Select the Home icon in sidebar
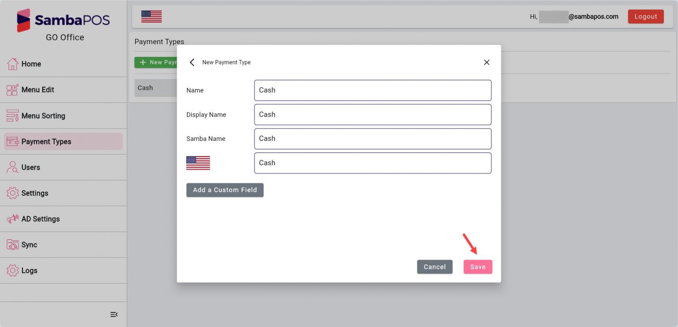This screenshot has height=327, width=678. [13, 64]
